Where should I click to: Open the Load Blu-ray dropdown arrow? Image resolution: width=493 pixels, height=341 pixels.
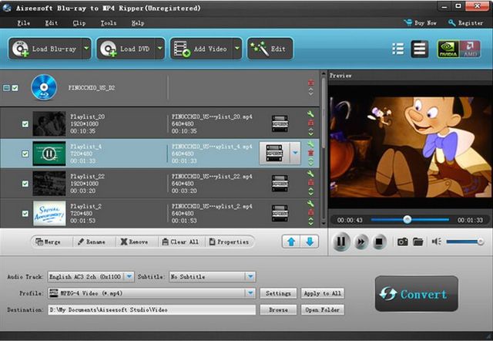click(x=87, y=49)
